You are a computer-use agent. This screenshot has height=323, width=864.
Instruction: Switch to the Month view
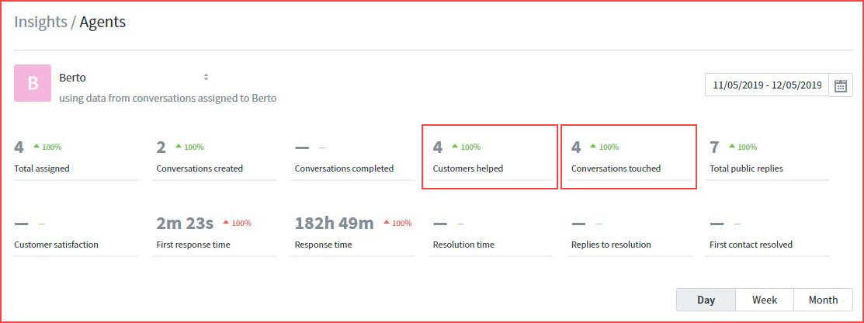(823, 300)
